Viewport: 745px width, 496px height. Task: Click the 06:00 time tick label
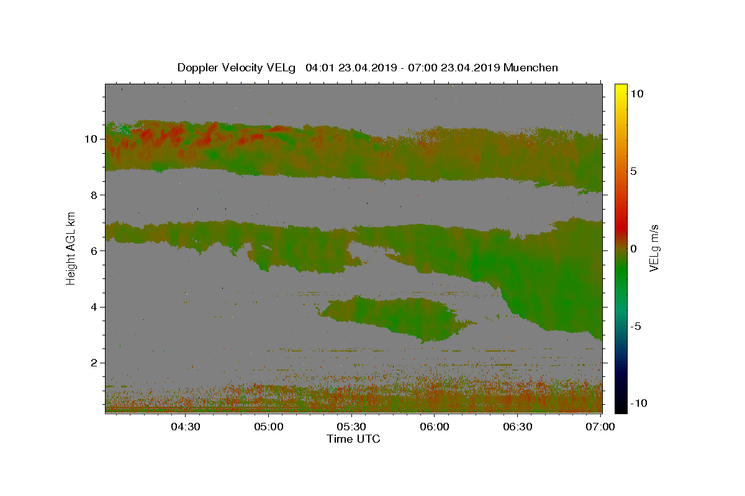[x=435, y=427]
